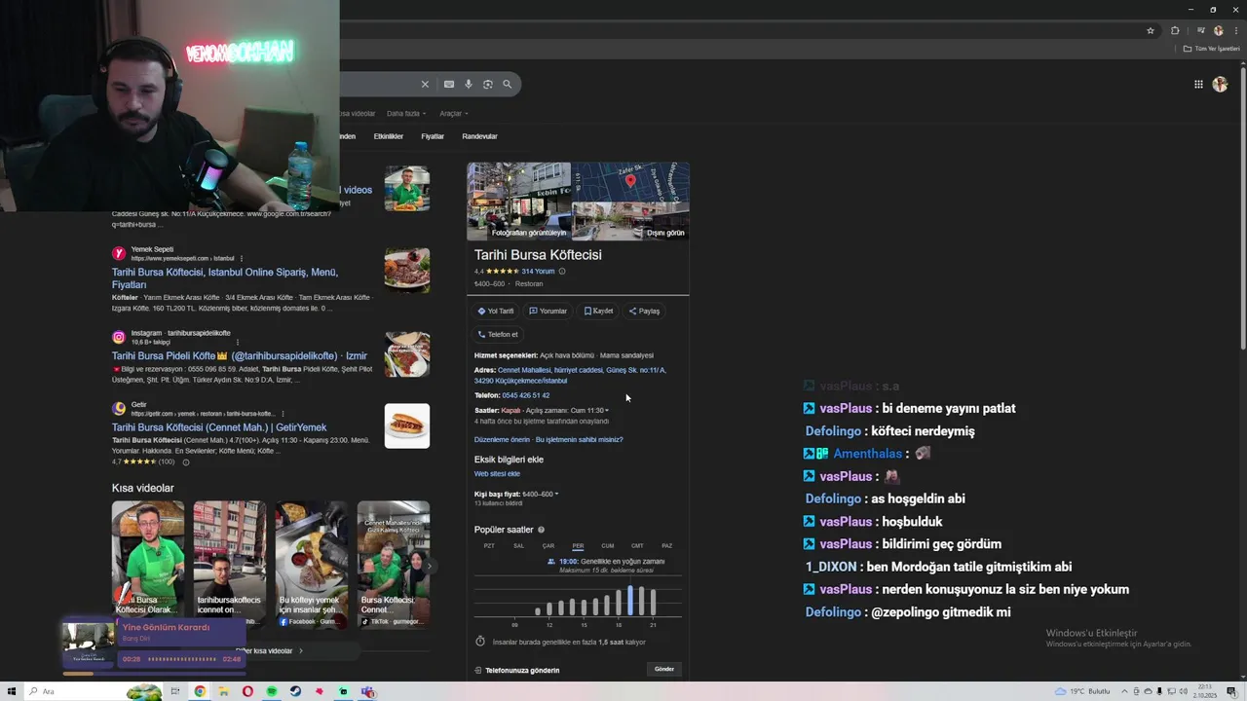Click the Yorumlar reviews button
The image size is (1247, 701).
pyautogui.click(x=548, y=311)
